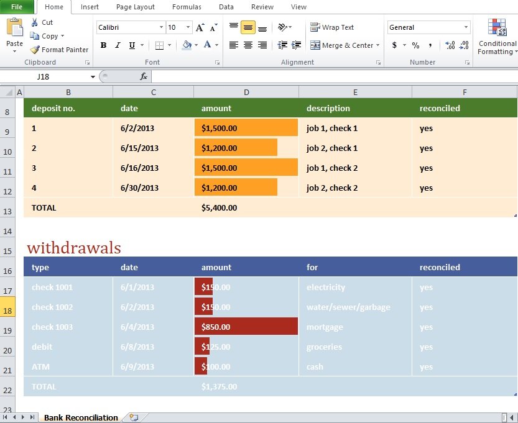518x423 pixels.
Task: Click the Increase Font Size icon
Action: click(200, 27)
